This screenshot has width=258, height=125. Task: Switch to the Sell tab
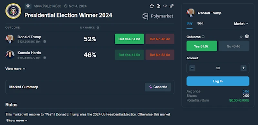click(200, 23)
